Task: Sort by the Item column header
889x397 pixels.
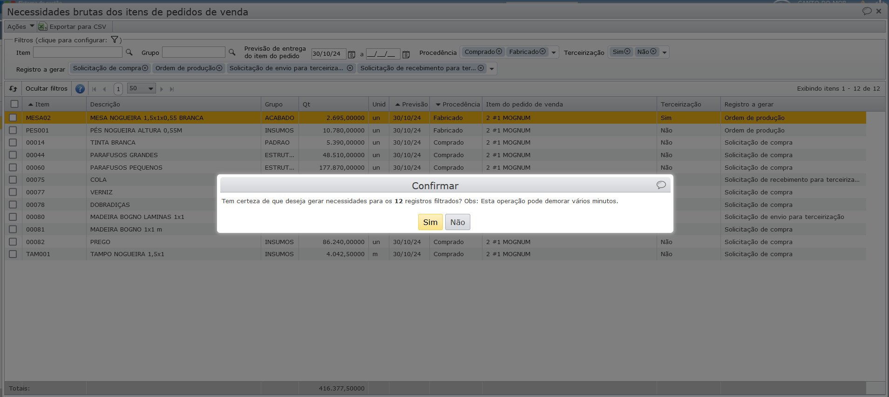Action: pos(54,104)
